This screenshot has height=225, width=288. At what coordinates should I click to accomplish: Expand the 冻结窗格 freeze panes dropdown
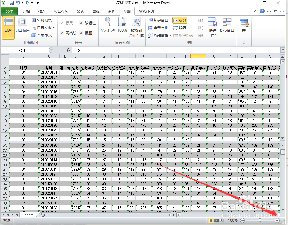click(170, 35)
